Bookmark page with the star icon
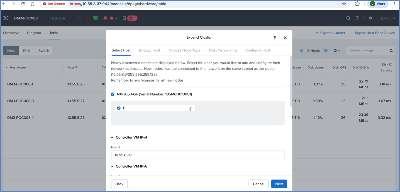This screenshot has height=192, width=400. pos(344,4)
